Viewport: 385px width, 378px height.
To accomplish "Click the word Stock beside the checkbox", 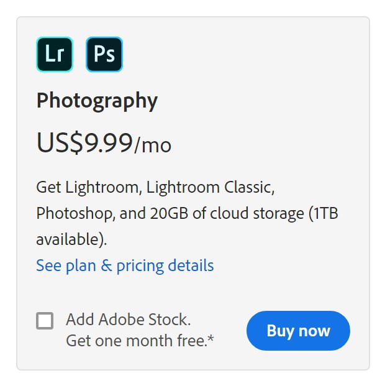I will [x=170, y=320].
